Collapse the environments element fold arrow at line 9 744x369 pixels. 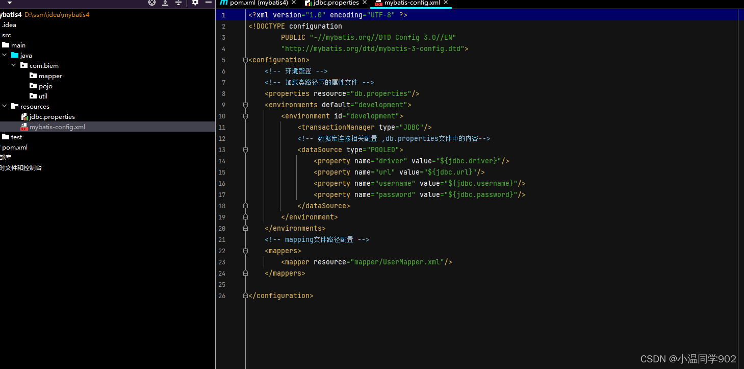245,105
